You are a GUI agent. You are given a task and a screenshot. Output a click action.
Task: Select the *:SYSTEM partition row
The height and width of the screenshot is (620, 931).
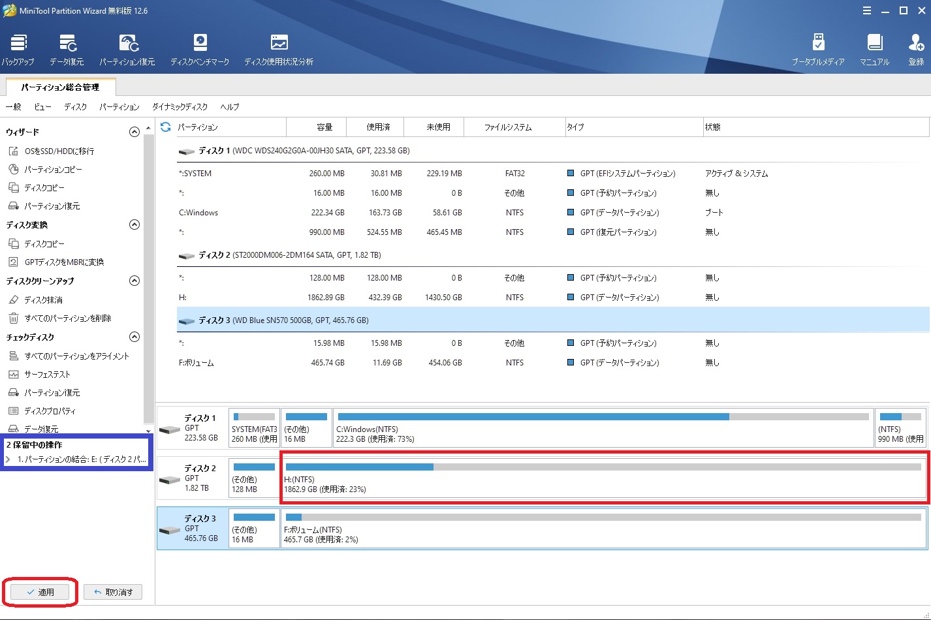[552, 174]
